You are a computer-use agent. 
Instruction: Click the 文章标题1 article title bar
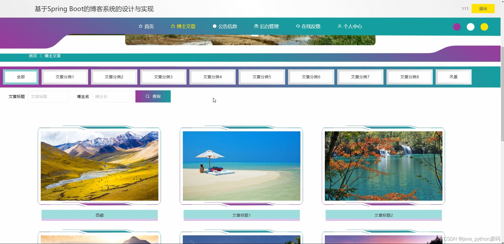coord(241,215)
